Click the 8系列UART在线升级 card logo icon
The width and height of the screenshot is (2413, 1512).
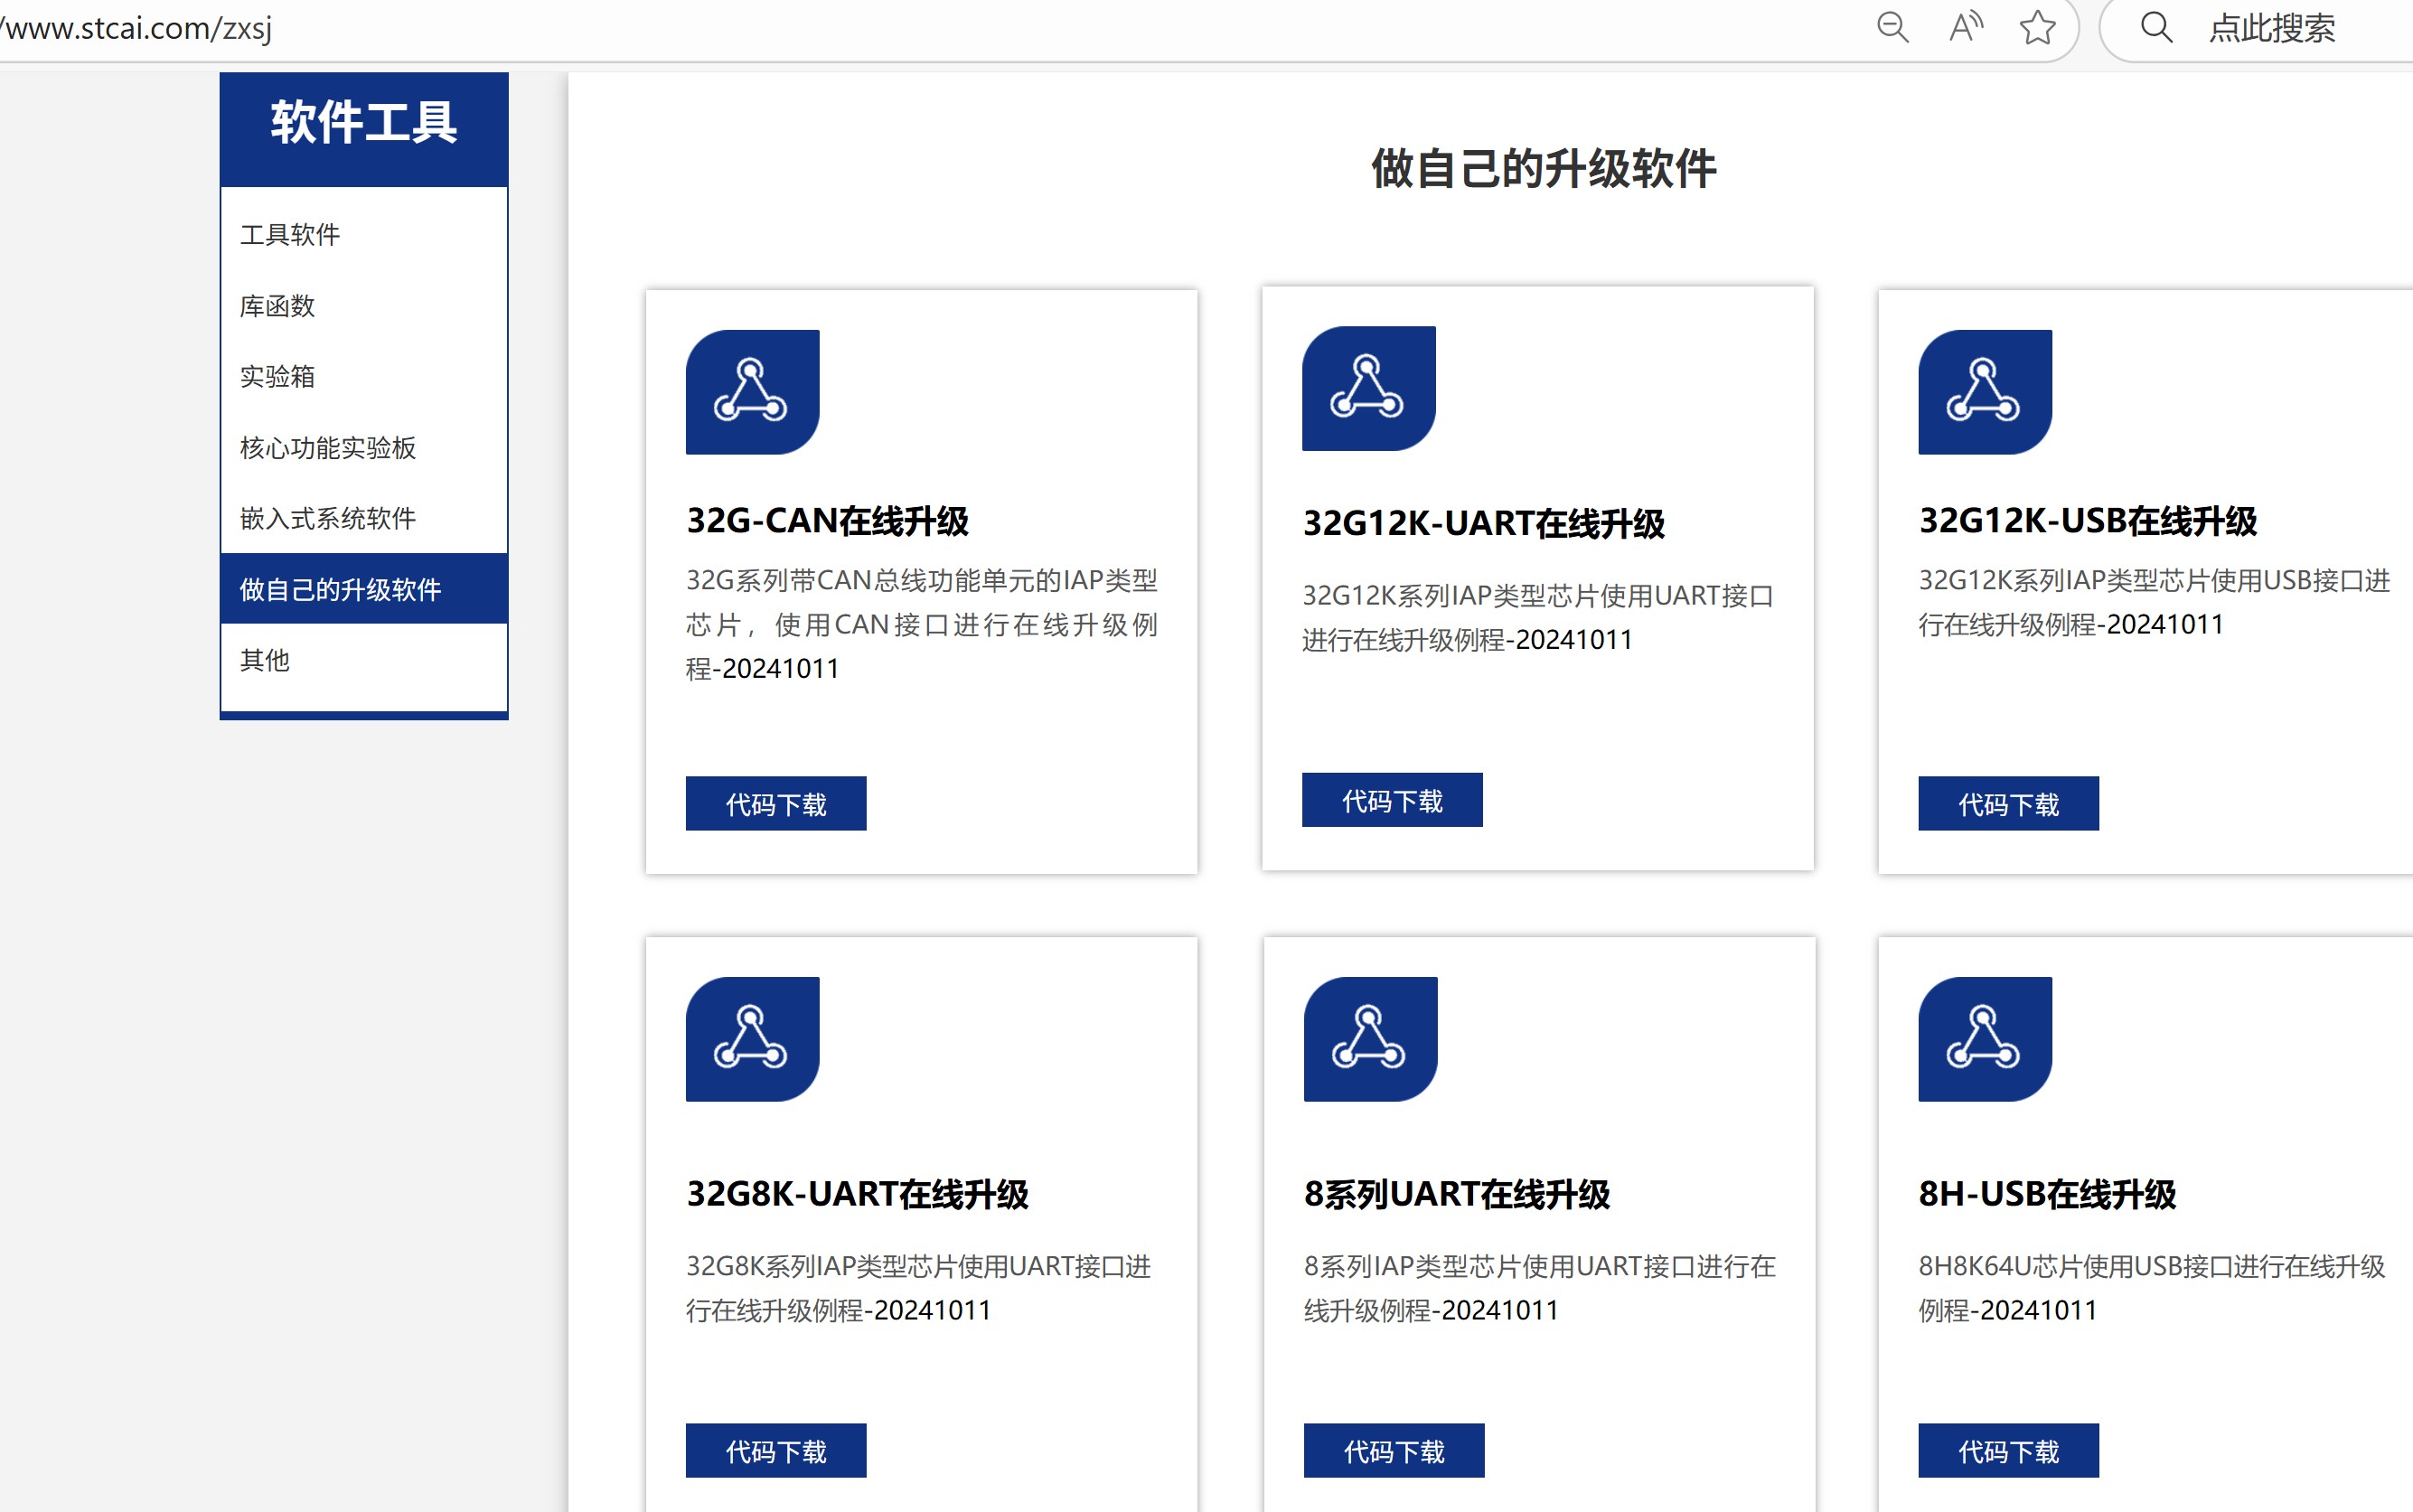tap(1369, 1040)
